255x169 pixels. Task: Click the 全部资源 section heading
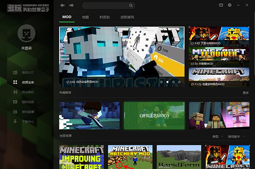click(x=65, y=136)
